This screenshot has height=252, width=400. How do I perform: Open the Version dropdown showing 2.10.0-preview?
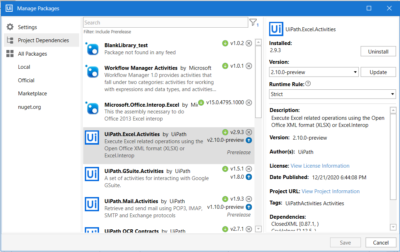click(x=314, y=72)
